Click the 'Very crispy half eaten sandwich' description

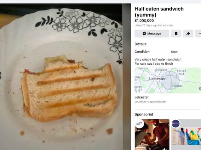pyautogui.click(x=158, y=60)
